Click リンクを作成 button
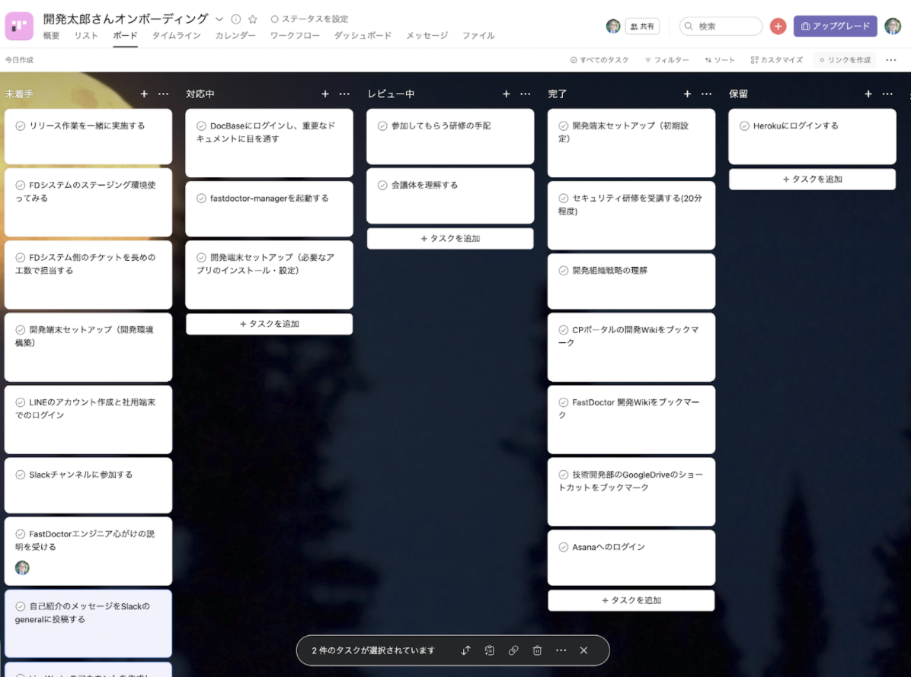This screenshot has height=677, width=911. (x=845, y=60)
